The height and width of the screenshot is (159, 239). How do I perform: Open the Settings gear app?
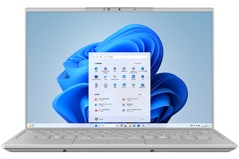(x=115, y=69)
